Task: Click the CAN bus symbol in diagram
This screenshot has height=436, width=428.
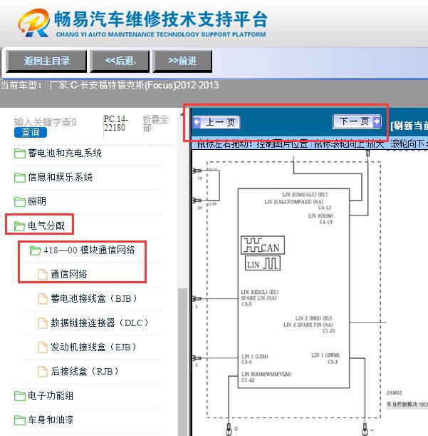Action: point(263,245)
